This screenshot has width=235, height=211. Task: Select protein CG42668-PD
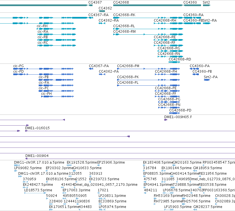tap(180, 110)
